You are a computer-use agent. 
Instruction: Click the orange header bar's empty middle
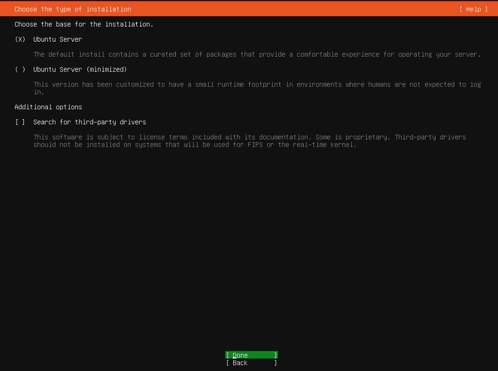point(291,9)
